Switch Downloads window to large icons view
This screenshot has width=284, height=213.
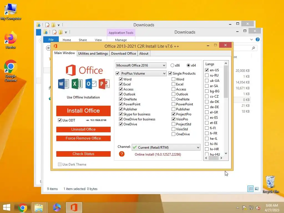point(257,189)
